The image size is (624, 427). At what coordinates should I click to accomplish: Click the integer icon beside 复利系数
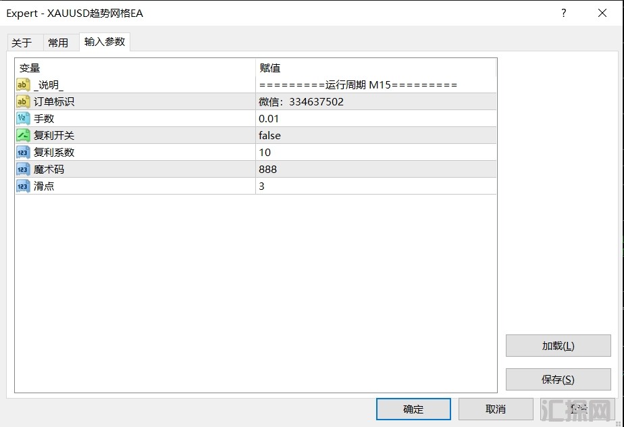[x=23, y=152]
